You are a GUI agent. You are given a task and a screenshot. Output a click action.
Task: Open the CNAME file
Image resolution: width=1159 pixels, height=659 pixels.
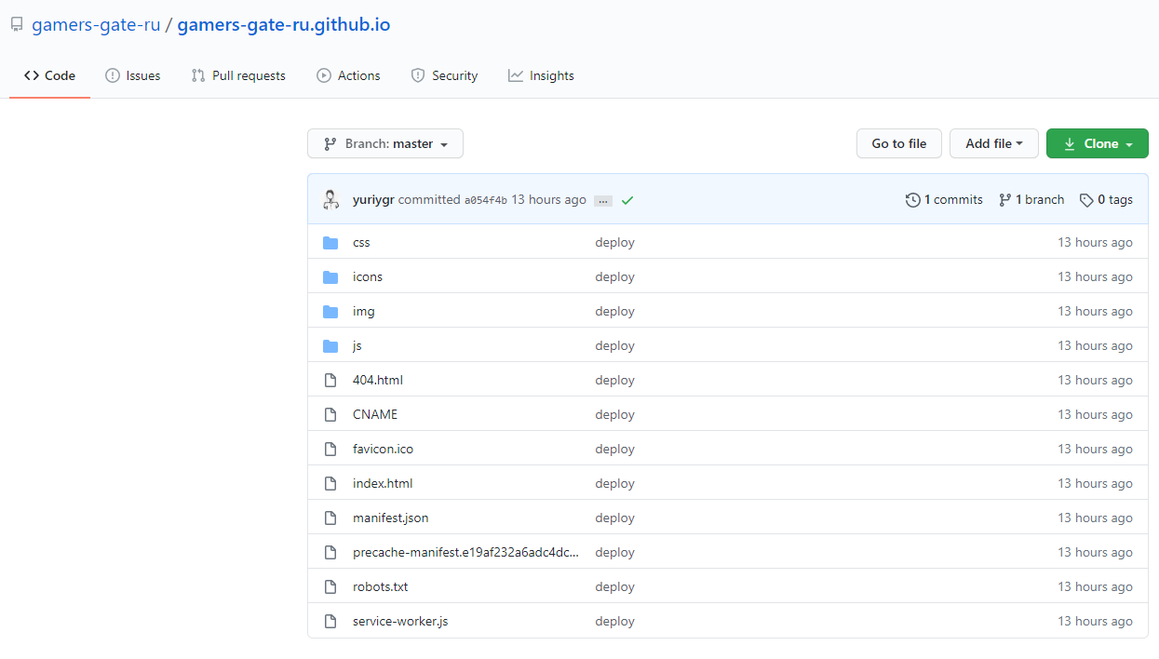pyautogui.click(x=375, y=415)
